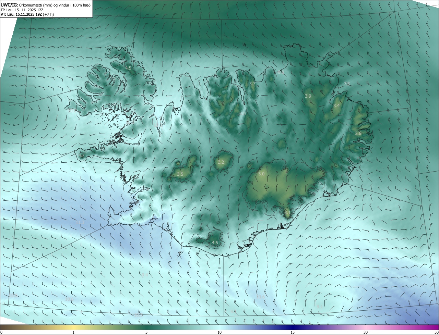Select the 15 label on the color scale
Screen dimensions: 439x335
[x=293, y=332]
